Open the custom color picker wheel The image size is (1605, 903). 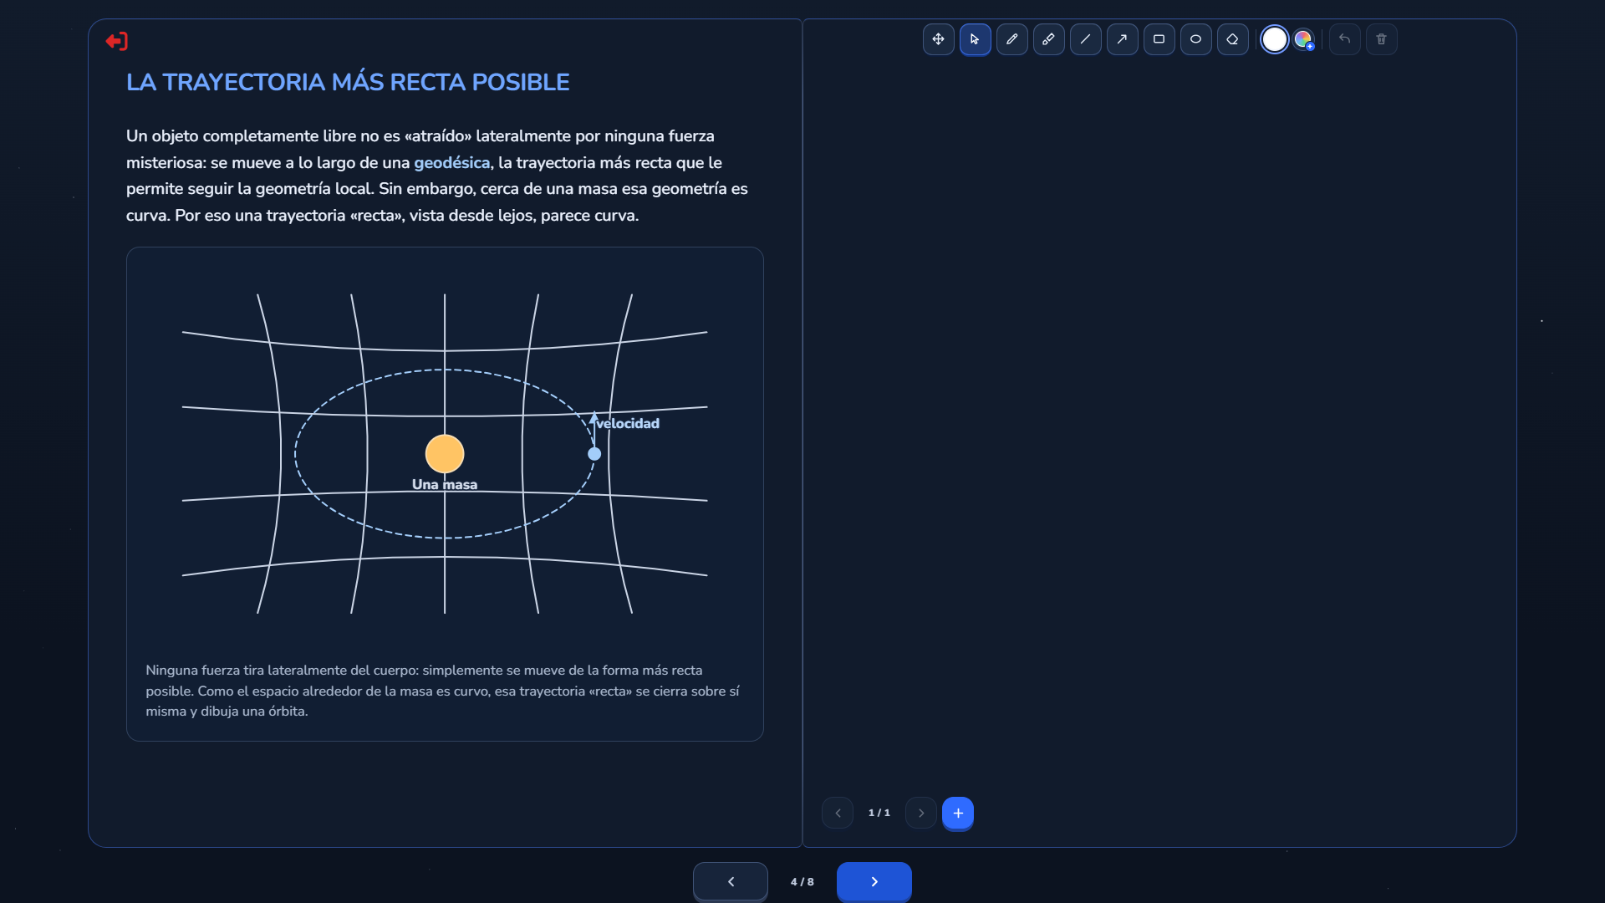pyautogui.click(x=1303, y=39)
